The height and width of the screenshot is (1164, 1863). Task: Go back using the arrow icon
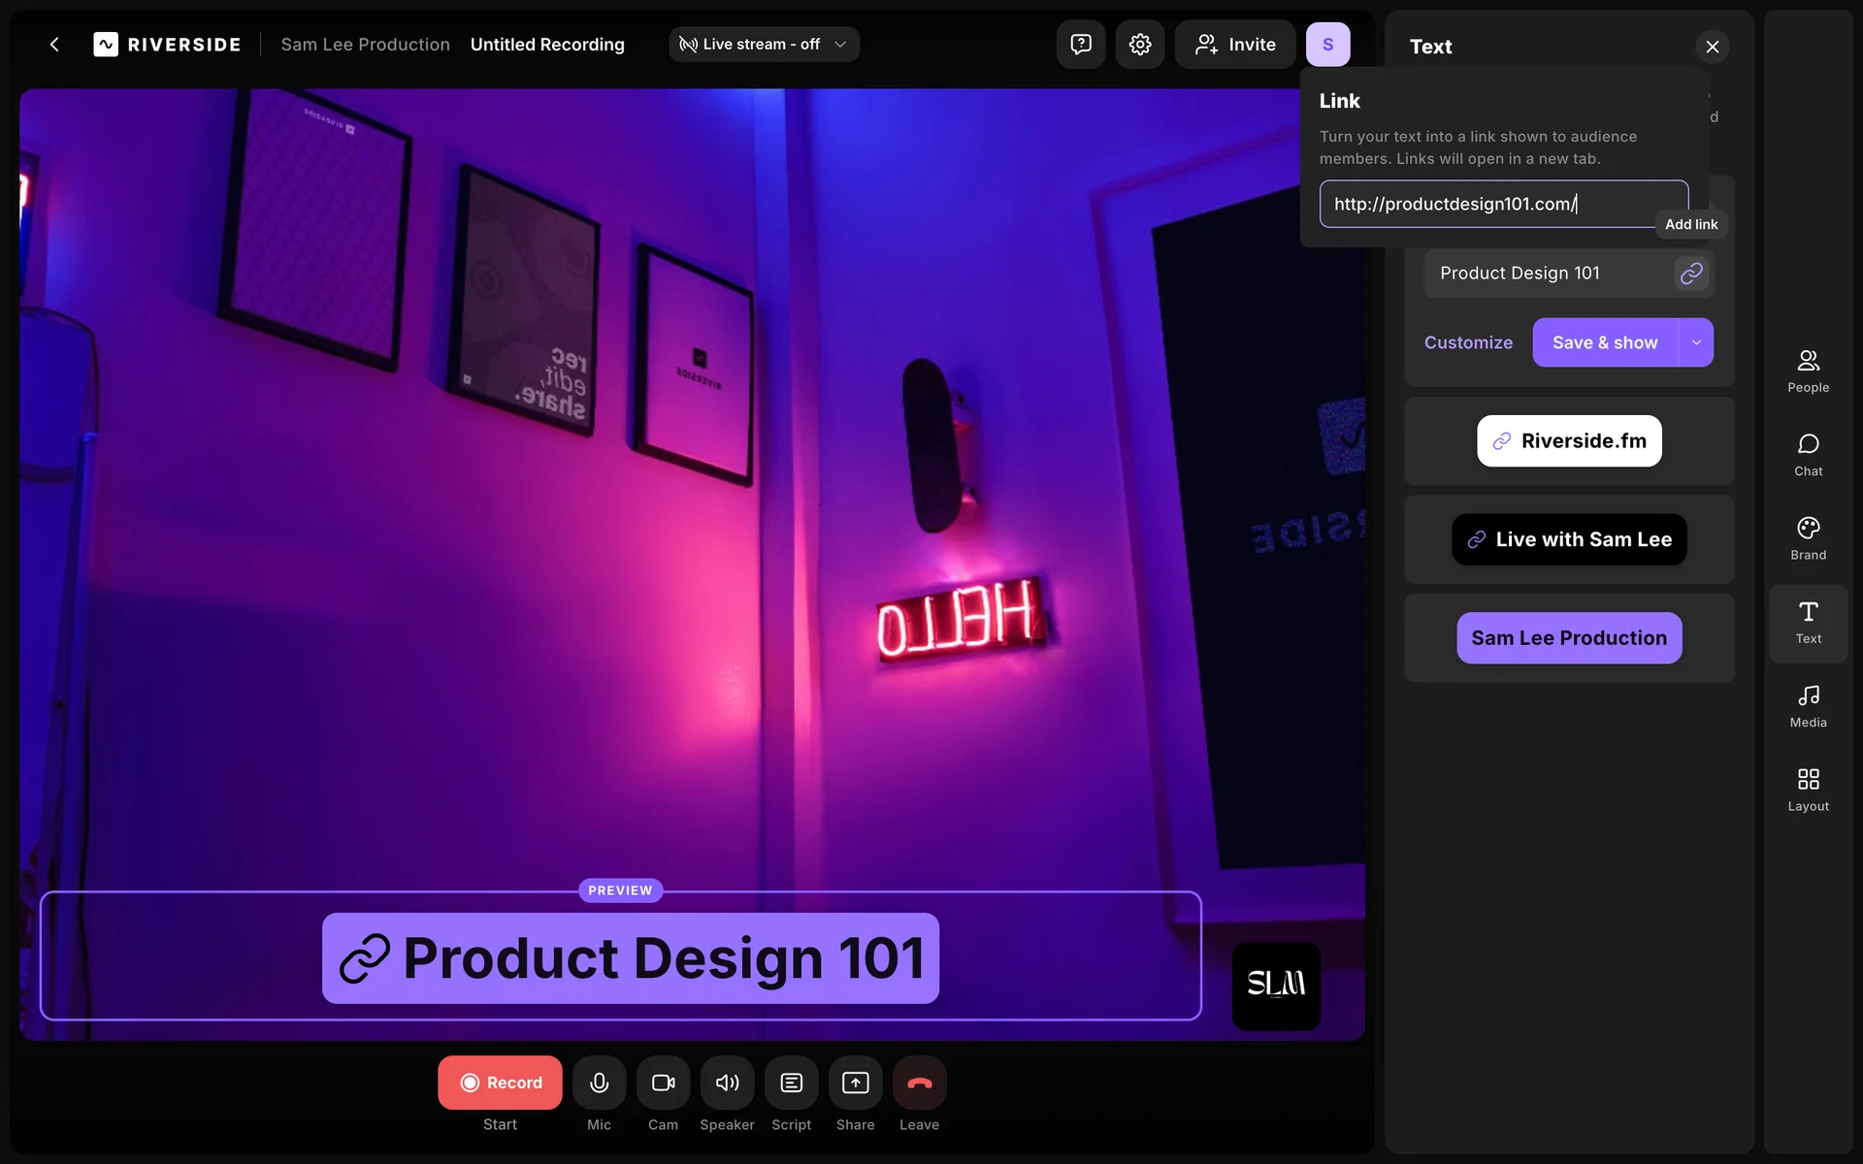pos(54,45)
